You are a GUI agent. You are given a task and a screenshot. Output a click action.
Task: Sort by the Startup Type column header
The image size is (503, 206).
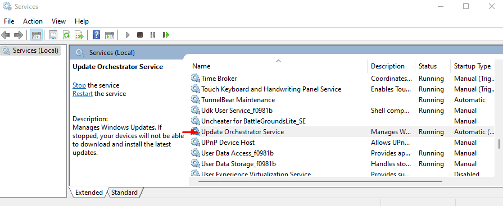tap(473, 66)
